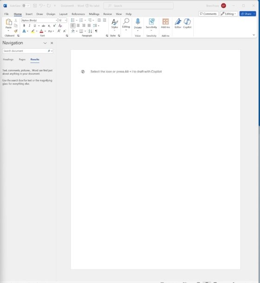The image size is (260, 283).
Task: Collapse the ribbon with the chevron
Action: (x=253, y=35)
